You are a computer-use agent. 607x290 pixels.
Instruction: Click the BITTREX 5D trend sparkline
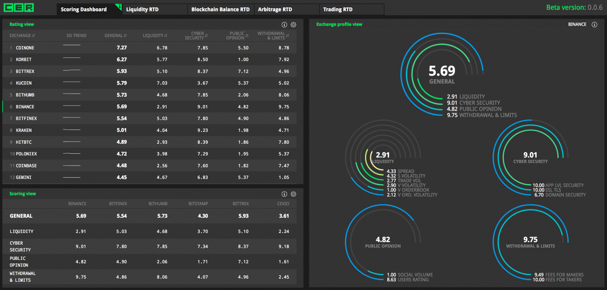pos(72,70)
